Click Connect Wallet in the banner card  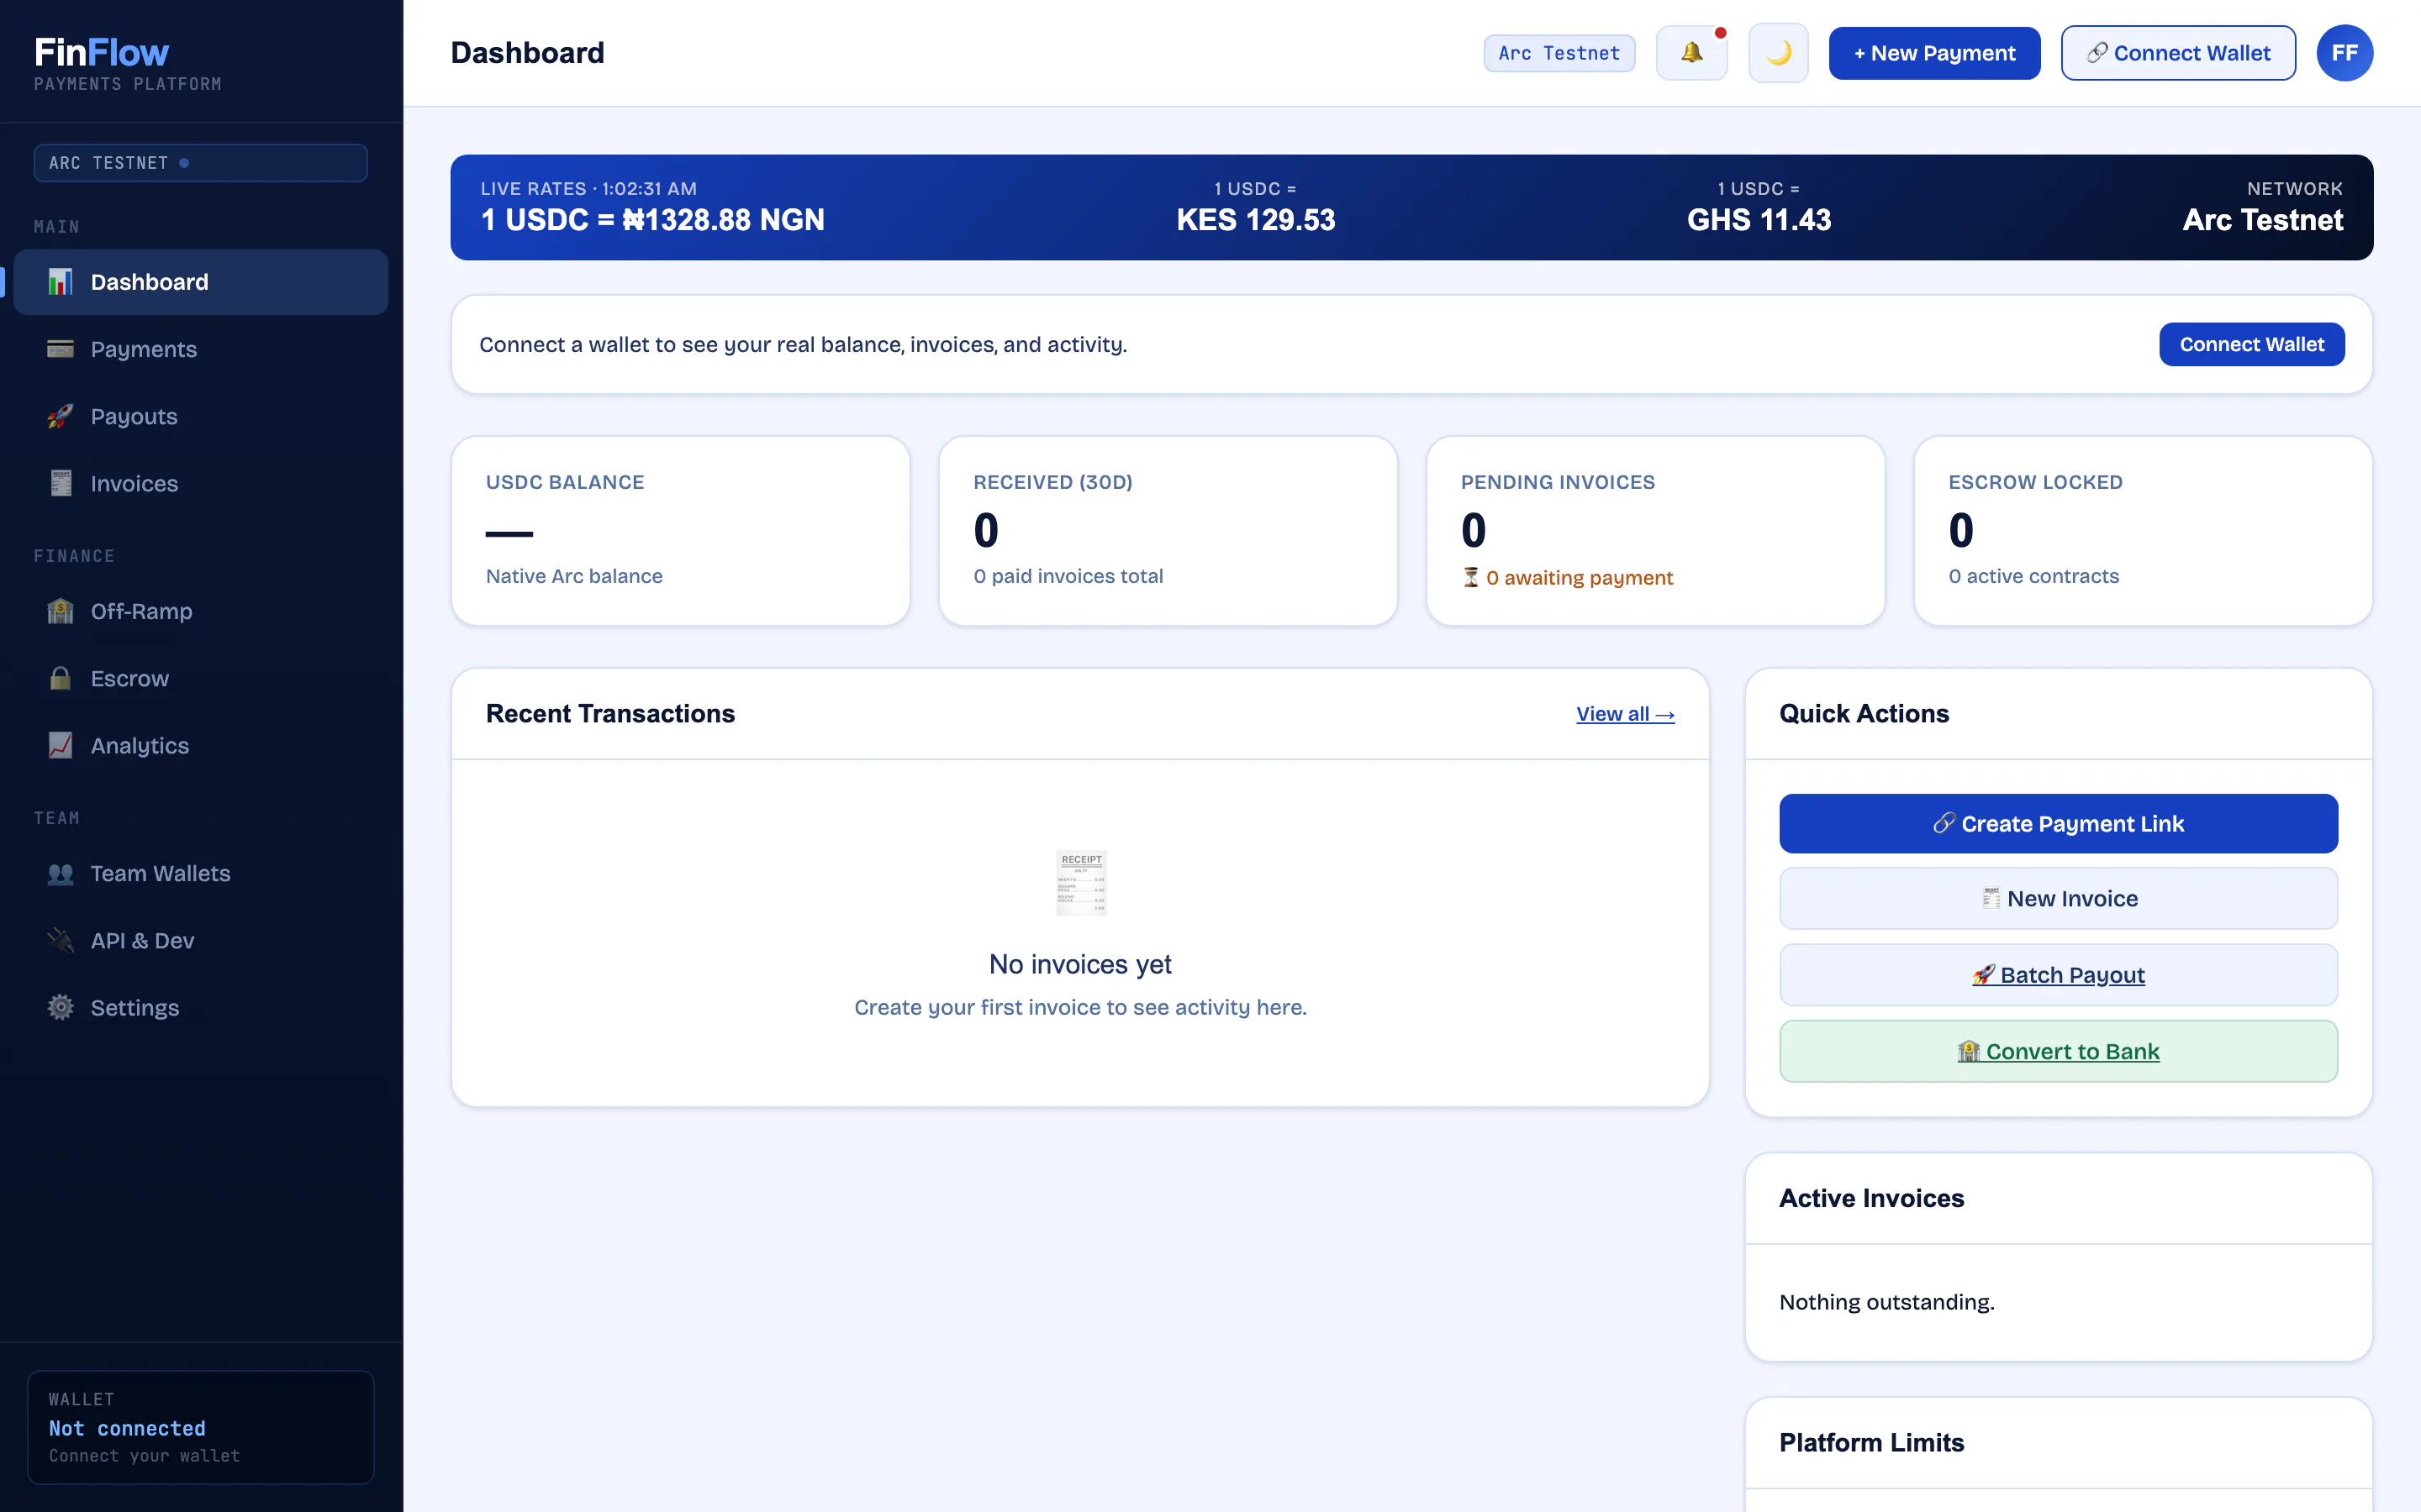[x=2251, y=344]
